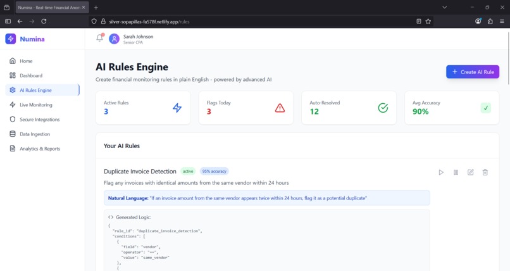The width and height of the screenshot is (510, 271).
Task: Bookmark this page with star icon
Action: (x=428, y=22)
